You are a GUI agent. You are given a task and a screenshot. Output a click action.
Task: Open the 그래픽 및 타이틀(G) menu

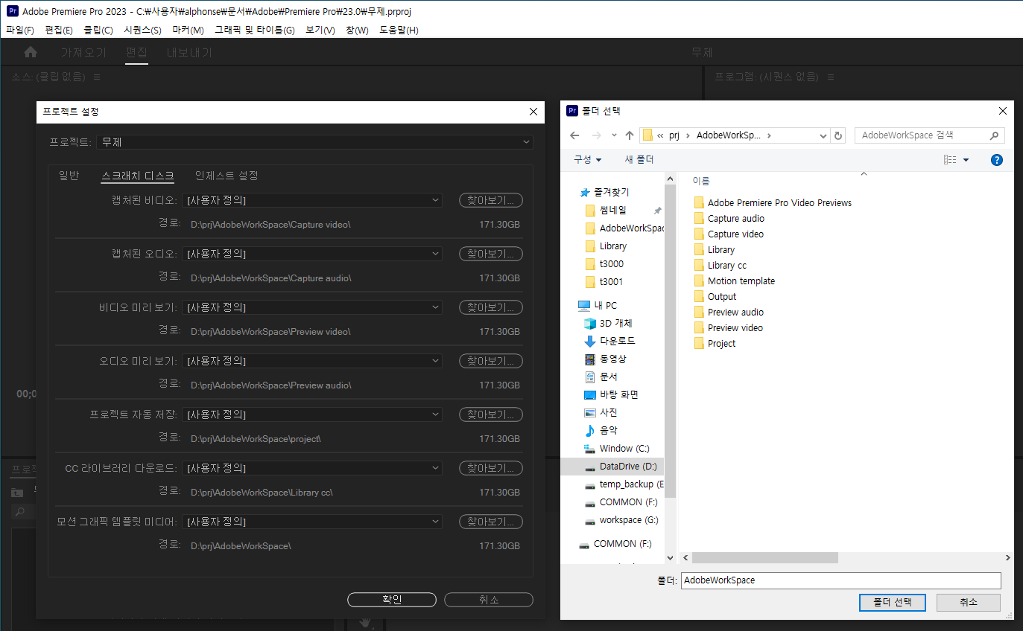tap(255, 30)
